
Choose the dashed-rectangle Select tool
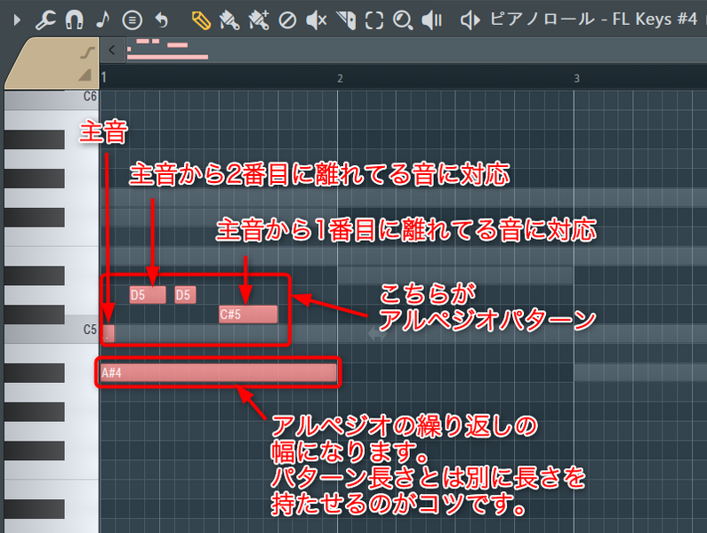pyautogui.click(x=374, y=19)
